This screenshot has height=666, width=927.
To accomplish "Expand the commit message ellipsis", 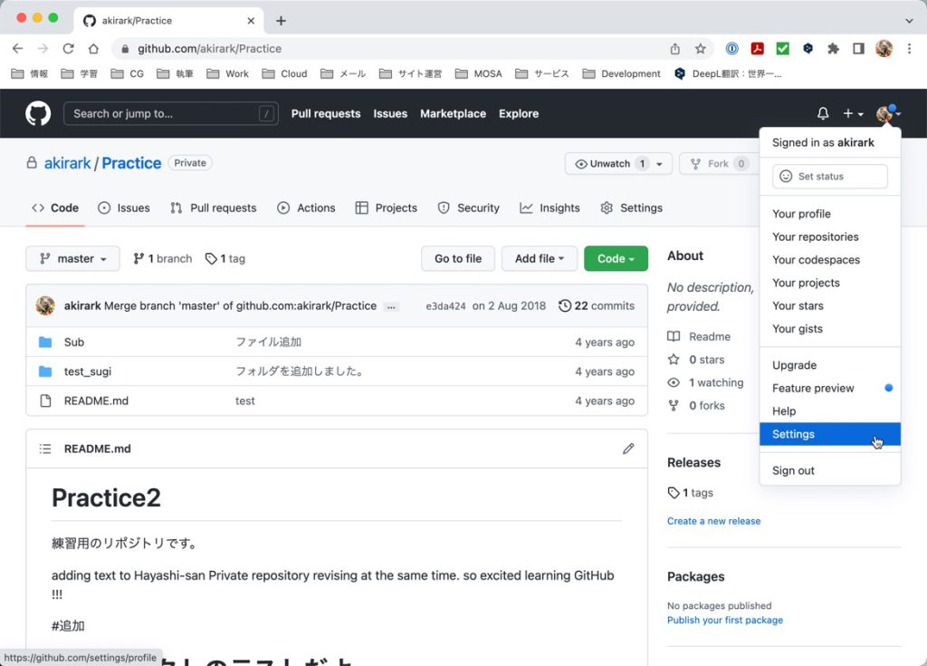I will click(391, 306).
